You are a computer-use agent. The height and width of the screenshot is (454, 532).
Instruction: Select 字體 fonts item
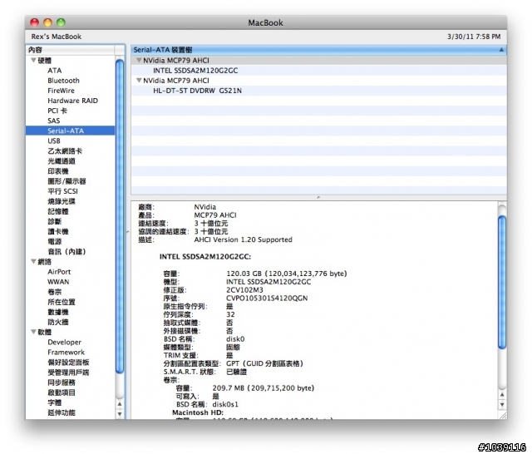55,402
